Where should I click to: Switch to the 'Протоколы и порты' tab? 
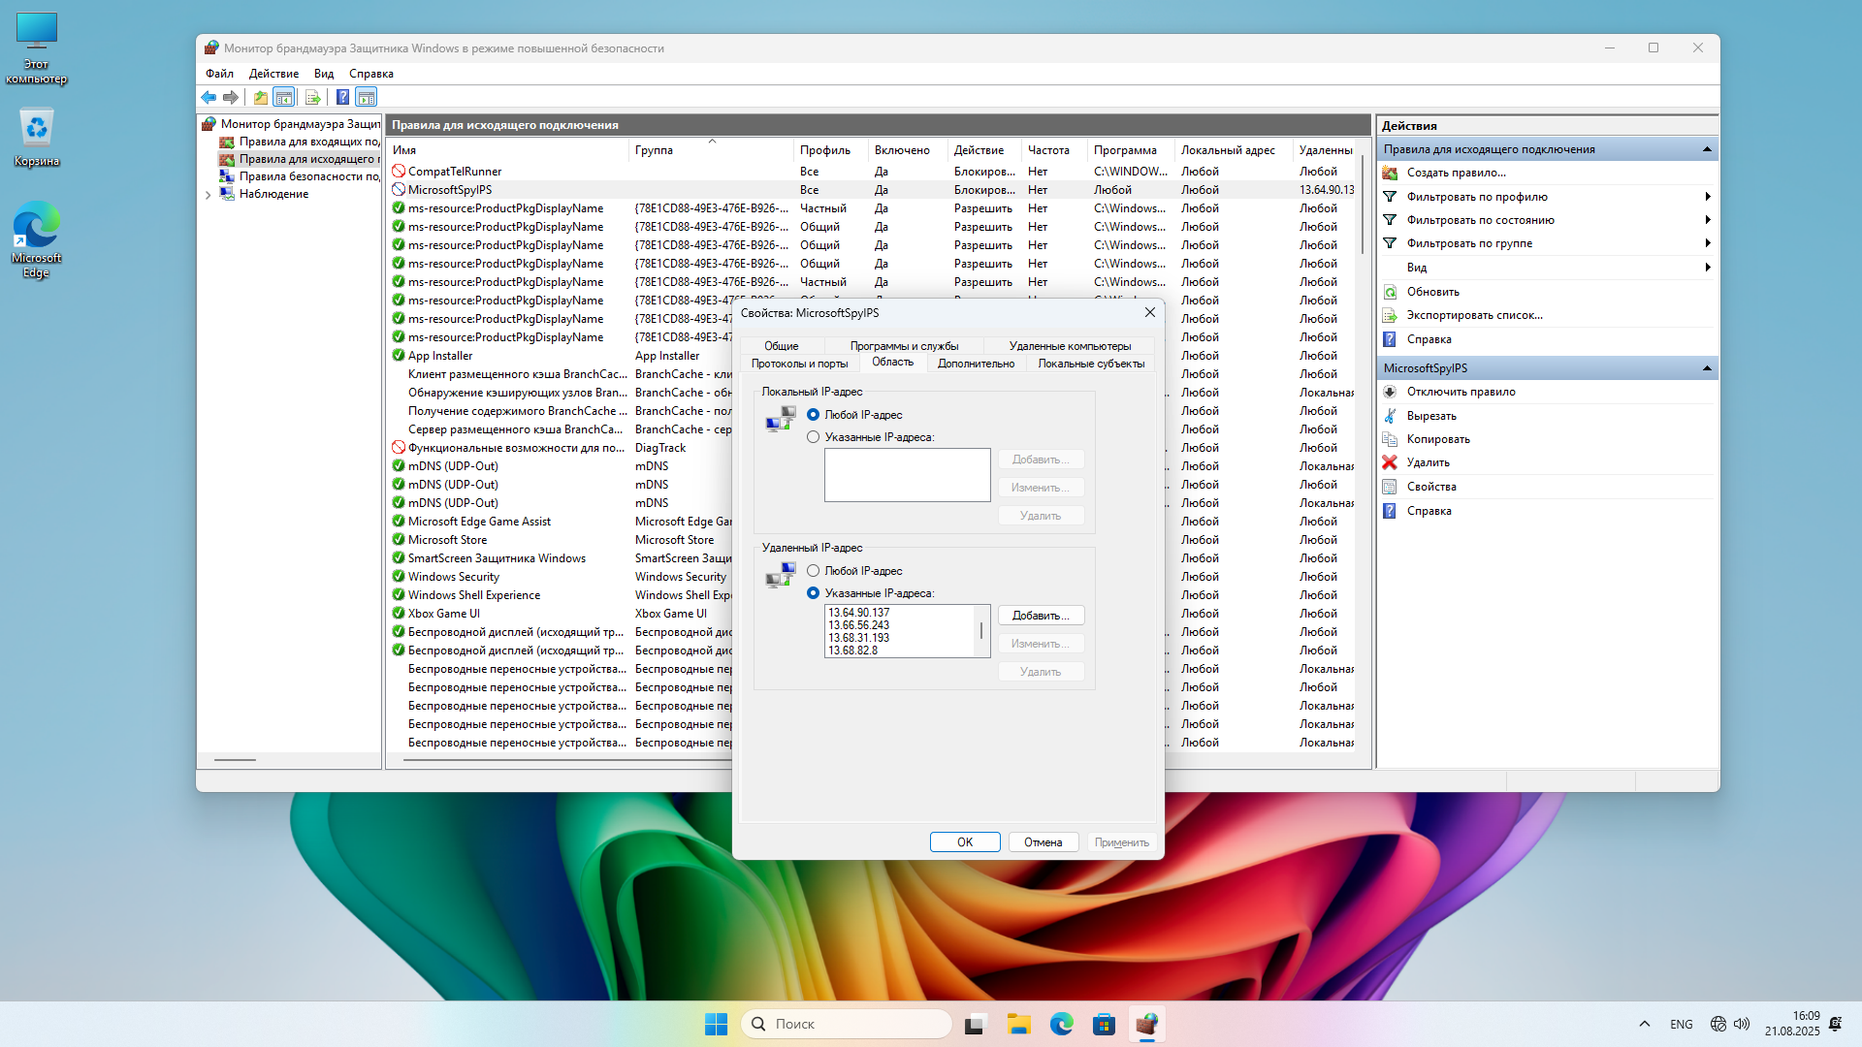click(799, 364)
